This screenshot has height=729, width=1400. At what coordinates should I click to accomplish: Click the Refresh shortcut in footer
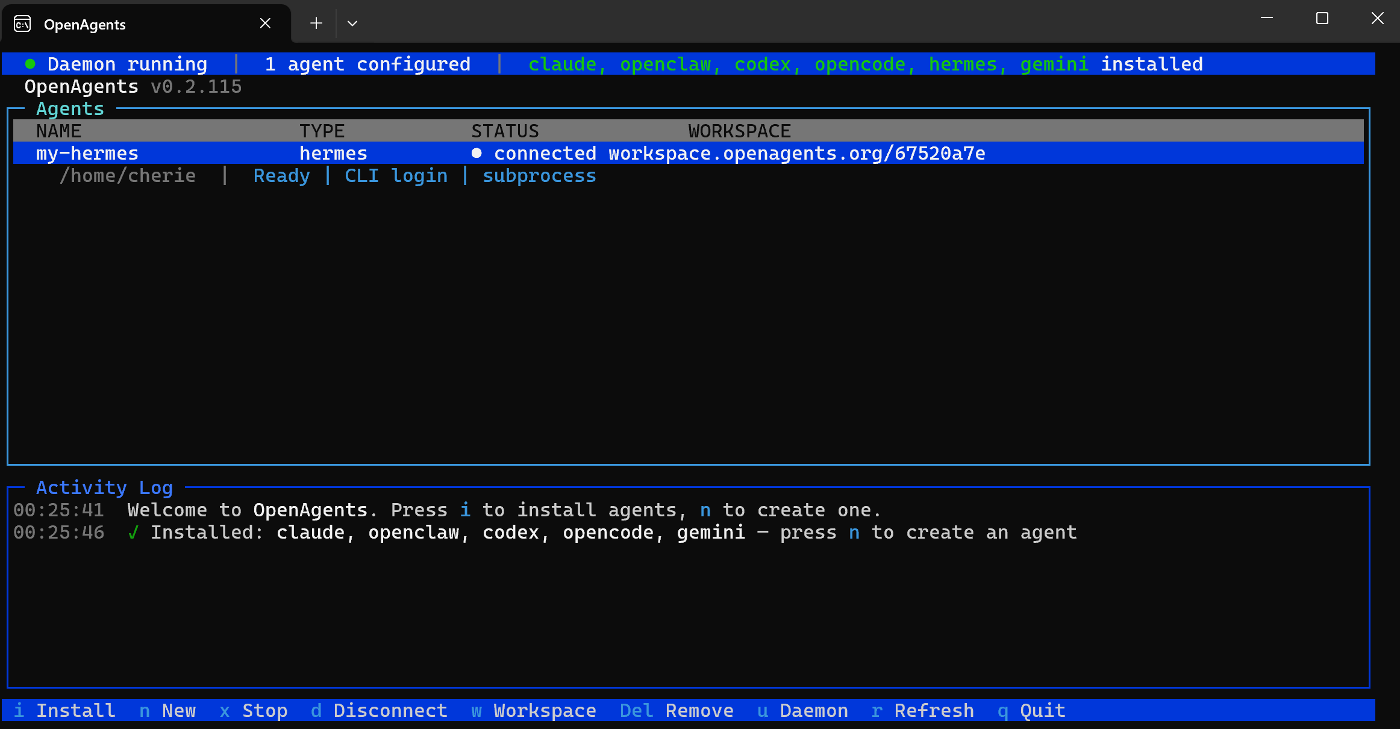(x=923, y=711)
